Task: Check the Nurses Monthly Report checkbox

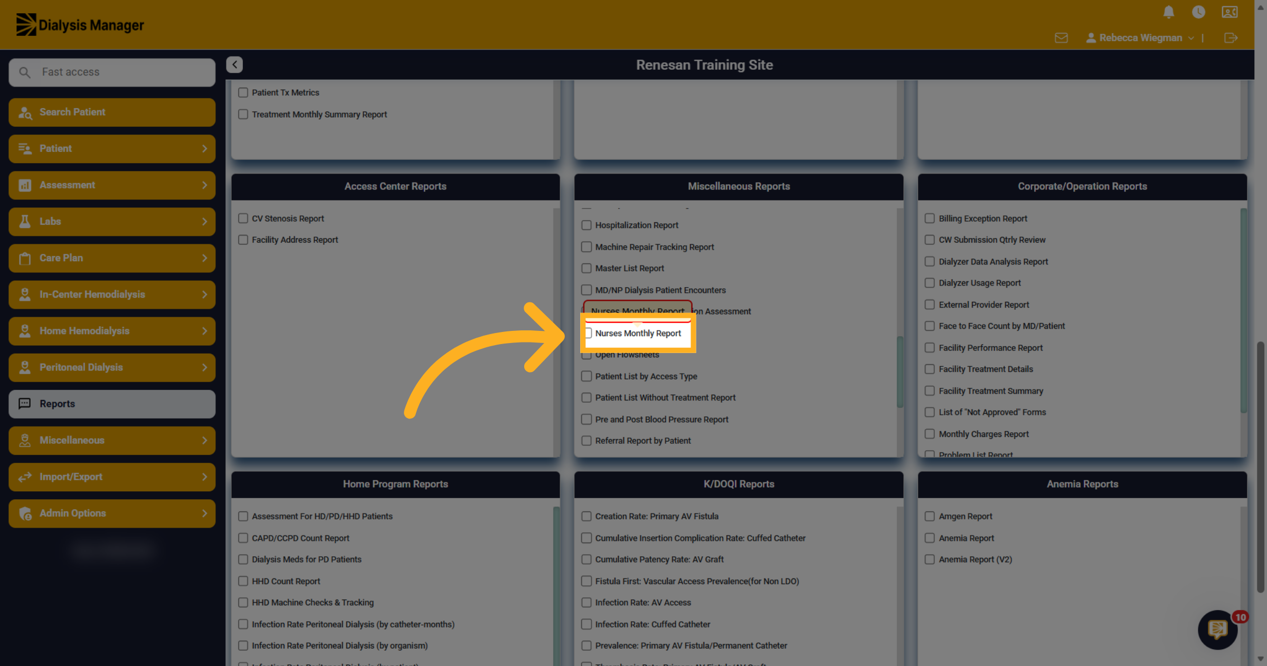Action: pyautogui.click(x=588, y=334)
